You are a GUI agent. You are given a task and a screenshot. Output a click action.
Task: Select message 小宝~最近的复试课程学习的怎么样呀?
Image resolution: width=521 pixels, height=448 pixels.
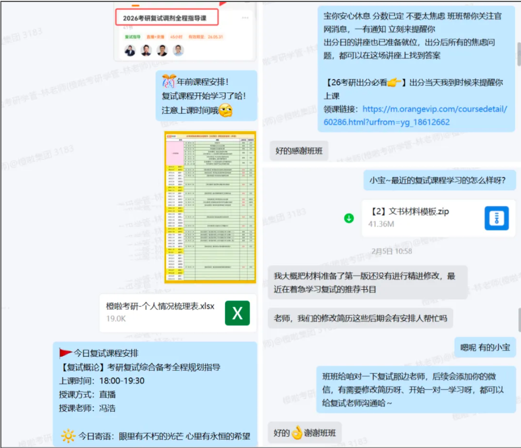(440, 180)
